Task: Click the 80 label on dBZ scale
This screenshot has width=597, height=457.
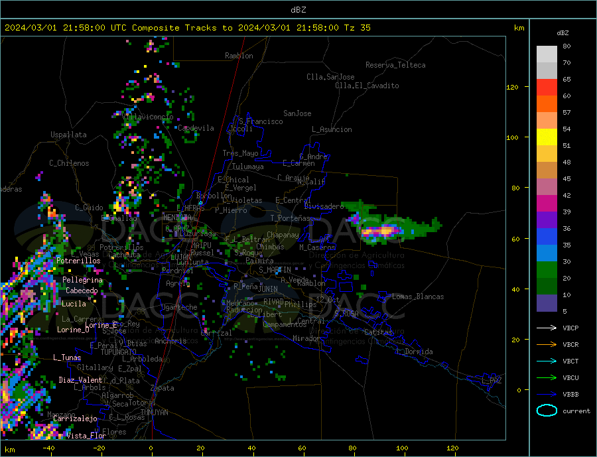Action: pos(566,46)
